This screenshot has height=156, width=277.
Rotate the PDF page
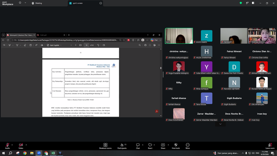pyautogui.click(x=98, y=45)
